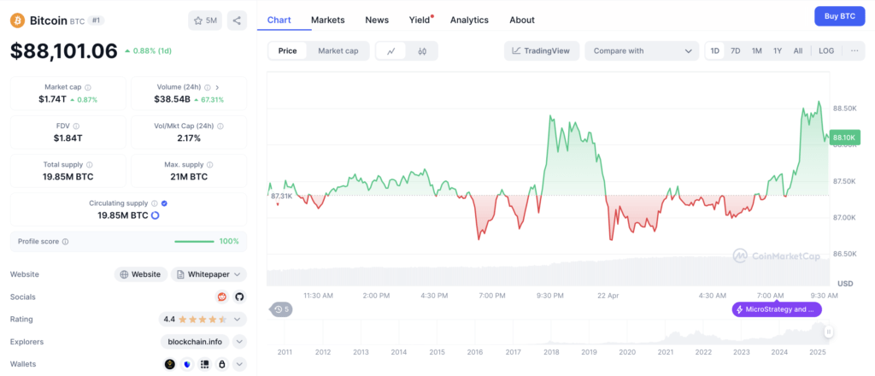The height and width of the screenshot is (376, 875).
Task: Click the verified circulating supply badge
Action: pos(165,203)
